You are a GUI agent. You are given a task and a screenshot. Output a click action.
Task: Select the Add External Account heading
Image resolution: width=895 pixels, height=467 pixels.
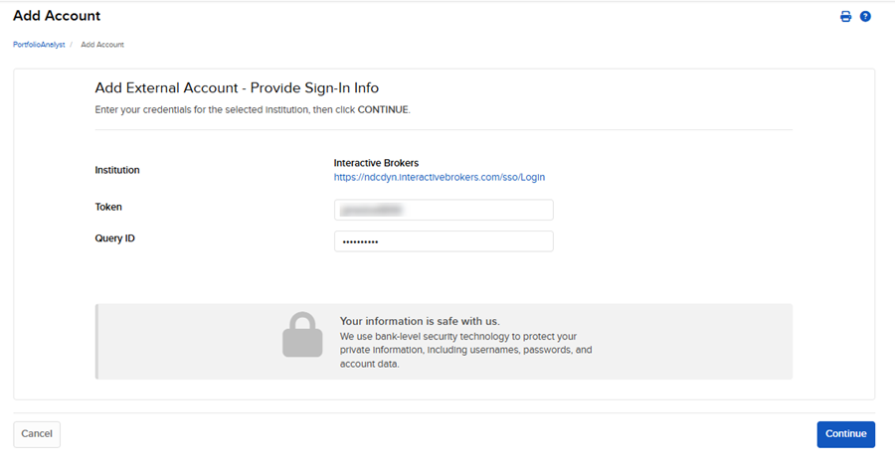tap(237, 87)
